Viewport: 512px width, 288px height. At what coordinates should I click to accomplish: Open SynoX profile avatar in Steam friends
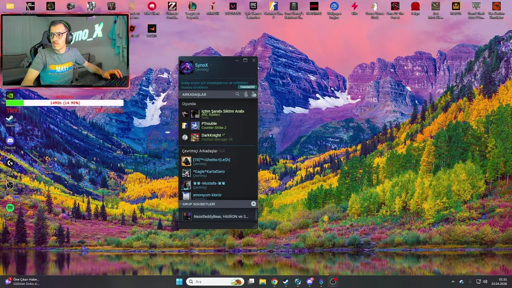pos(186,67)
